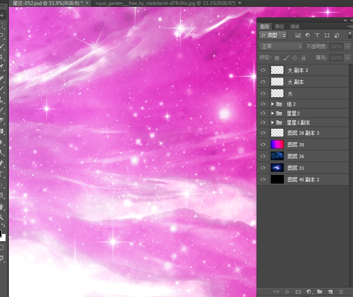The image size is (353, 297).
Task: Switch to 星空-052.psd document tab
Action: [47, 3]
